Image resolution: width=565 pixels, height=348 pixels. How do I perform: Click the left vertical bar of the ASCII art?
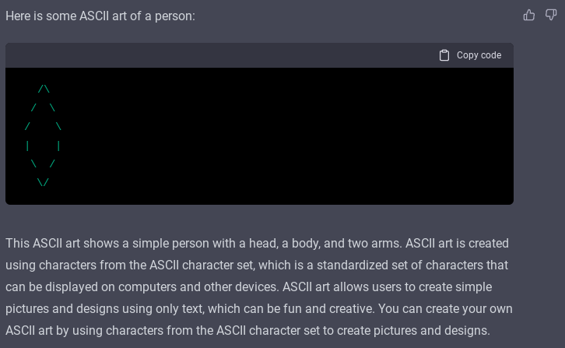[x=27, y=146]
